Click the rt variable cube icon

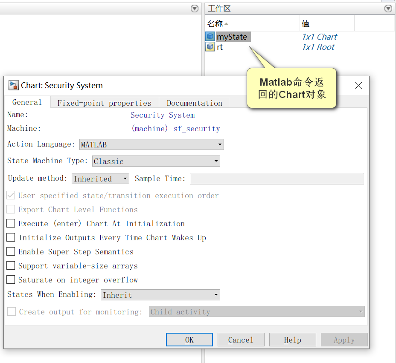point(210,47)
